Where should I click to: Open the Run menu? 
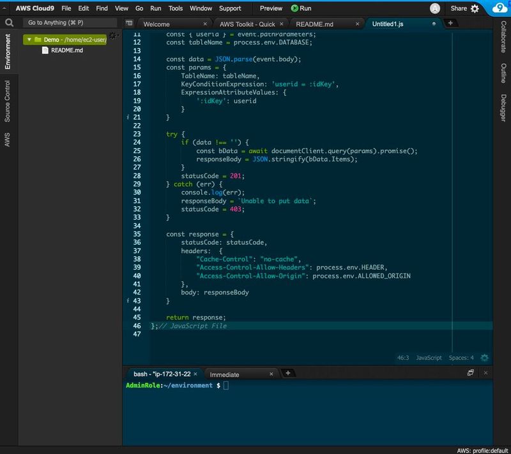tap(155, 8)
